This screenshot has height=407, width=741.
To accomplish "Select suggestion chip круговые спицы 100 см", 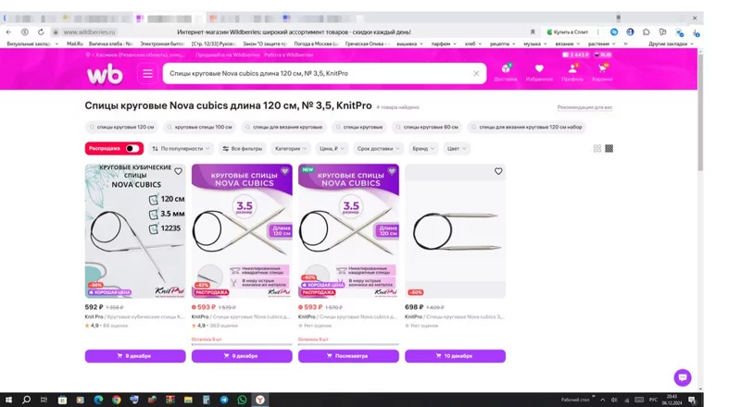I will click(x=200, y=127).
